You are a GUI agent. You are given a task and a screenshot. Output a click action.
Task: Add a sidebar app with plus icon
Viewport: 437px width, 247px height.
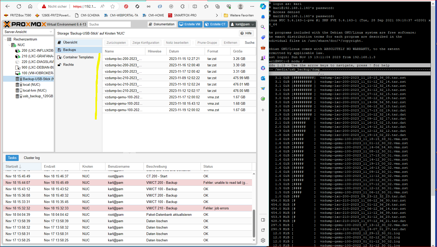[x=263, y=110]
